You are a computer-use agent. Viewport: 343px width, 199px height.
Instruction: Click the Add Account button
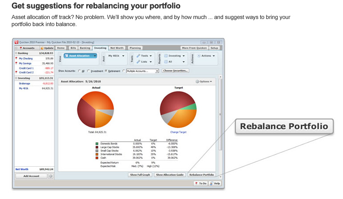[x=31, y=176]
